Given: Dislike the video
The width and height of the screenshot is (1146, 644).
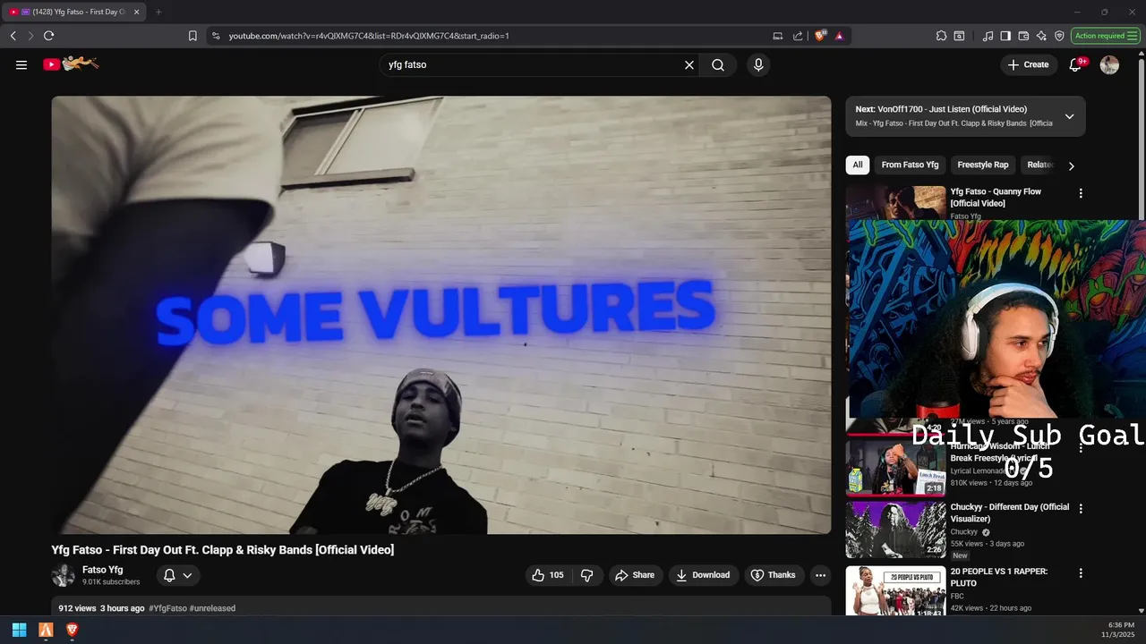Looking at the screenshot, I should pyautogui.click(x=587, y=575).
